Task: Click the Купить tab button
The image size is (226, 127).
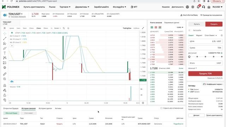Action: [197, 24]
